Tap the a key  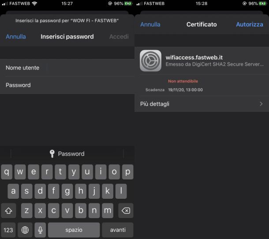[x=13, y=191]
